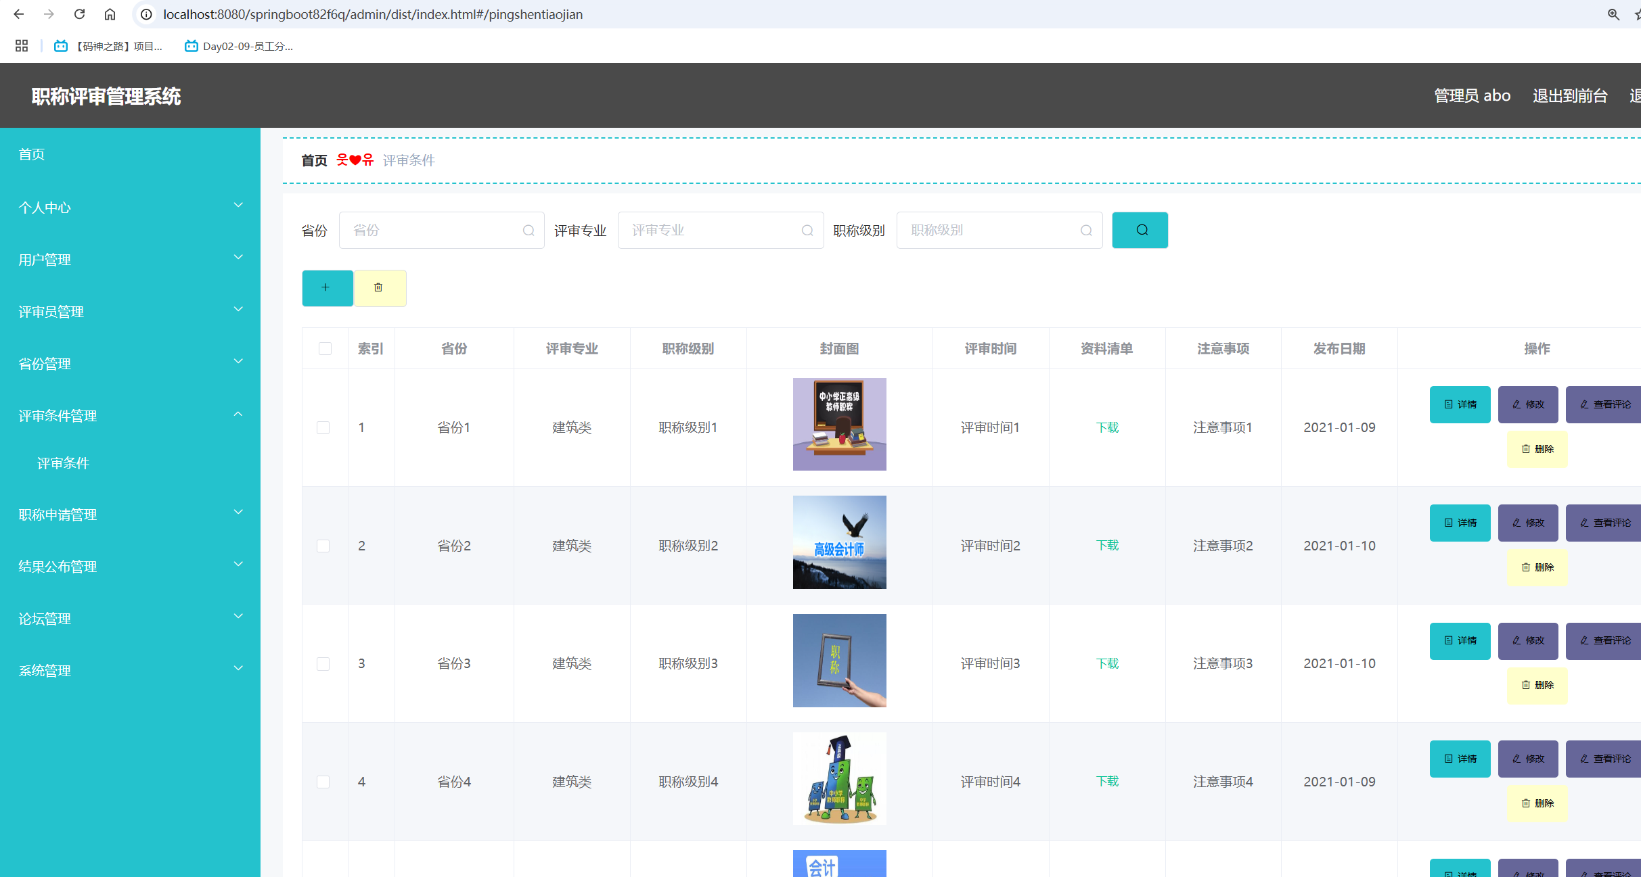This screenshot has width=1641, height=877.
Task: Check the checkbox for row with 省份1
Action: (x=323, y=427)
